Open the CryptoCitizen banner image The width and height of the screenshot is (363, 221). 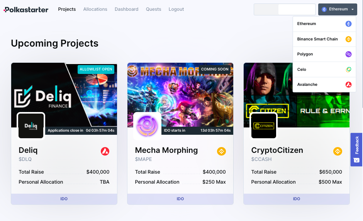[x=297, y=95]
